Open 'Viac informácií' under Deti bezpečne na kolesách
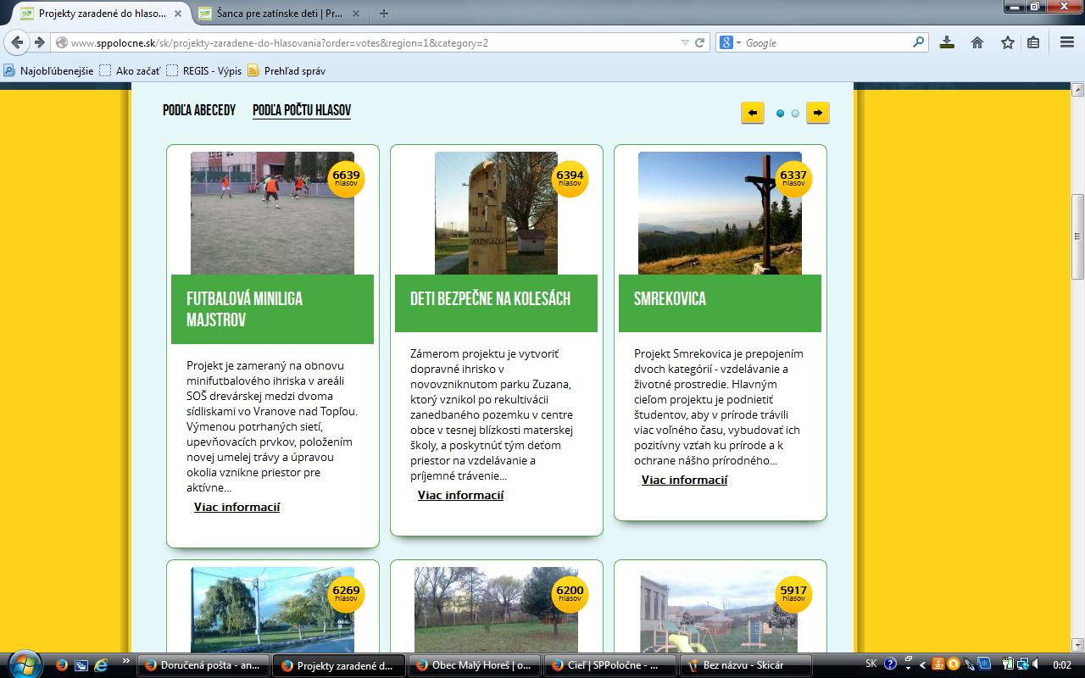 click(x=460, y=495)
